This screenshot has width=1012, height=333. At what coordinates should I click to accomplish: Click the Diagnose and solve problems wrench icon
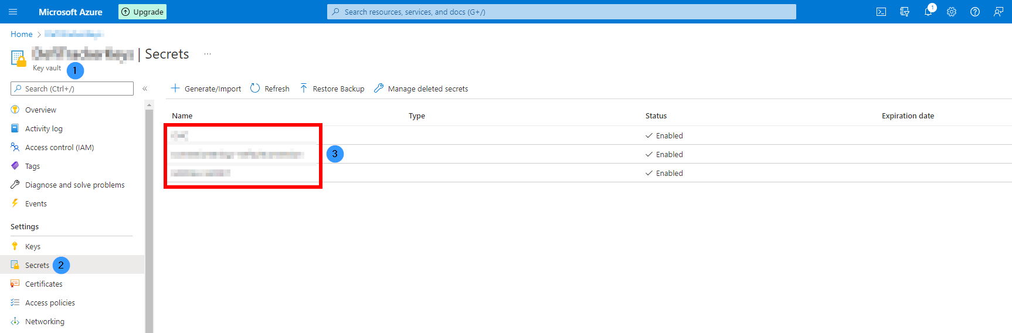(15, 185)
